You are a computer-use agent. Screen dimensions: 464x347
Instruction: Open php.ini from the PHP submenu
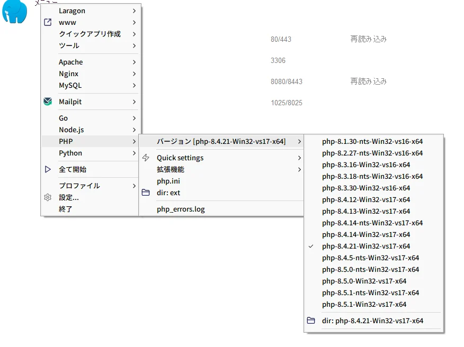[x=221, y=181]
